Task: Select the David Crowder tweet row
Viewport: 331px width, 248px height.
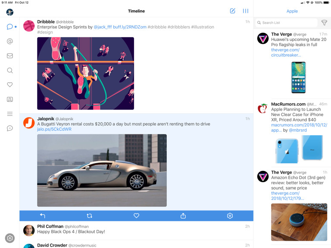Action: 136,244
